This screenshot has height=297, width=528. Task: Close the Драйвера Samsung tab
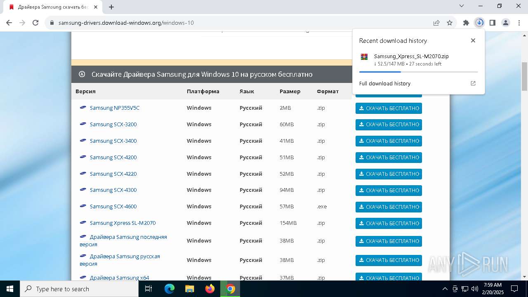[96, 7]
